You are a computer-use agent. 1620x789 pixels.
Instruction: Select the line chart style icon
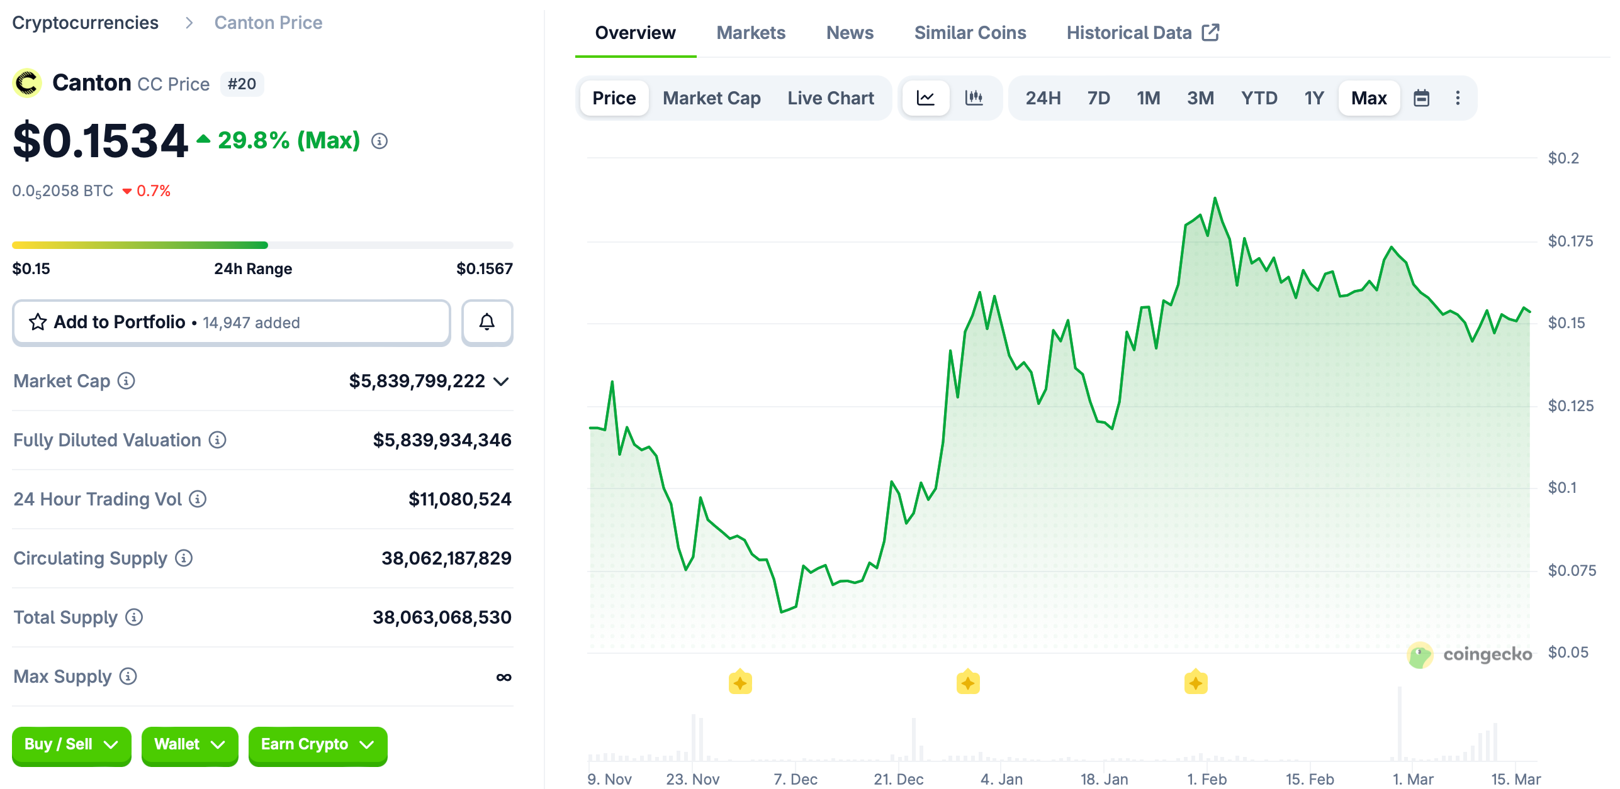[926, 97]
